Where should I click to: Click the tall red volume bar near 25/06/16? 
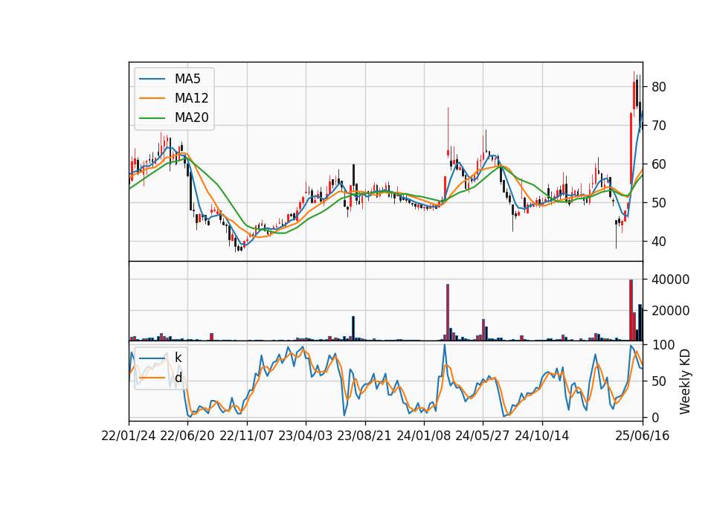coord(631,310)
